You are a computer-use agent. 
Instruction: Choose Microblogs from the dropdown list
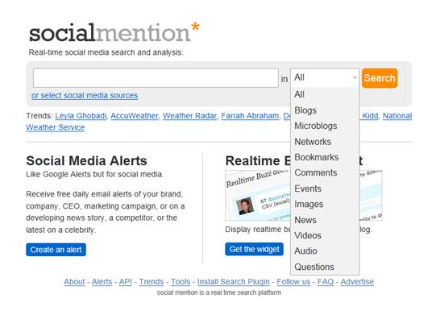click(x=325, y=126)
